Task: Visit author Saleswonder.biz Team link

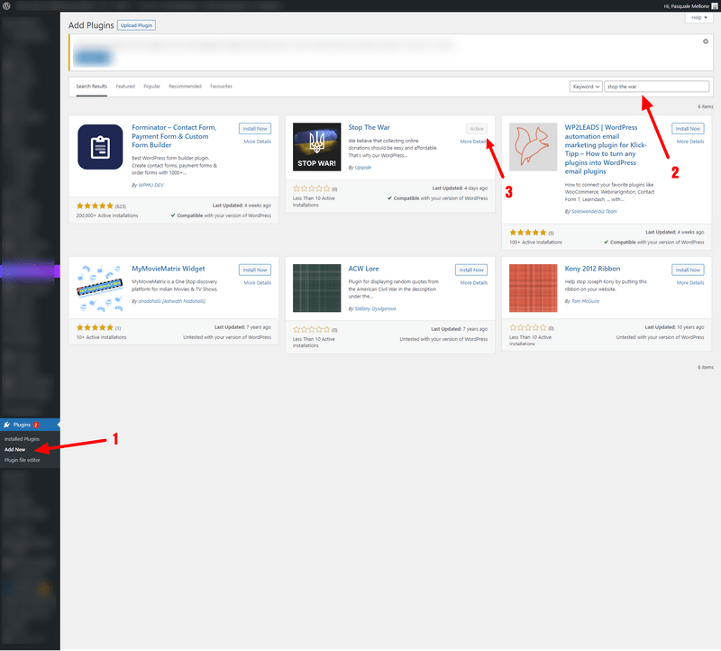Action: (x=594, y=212)
